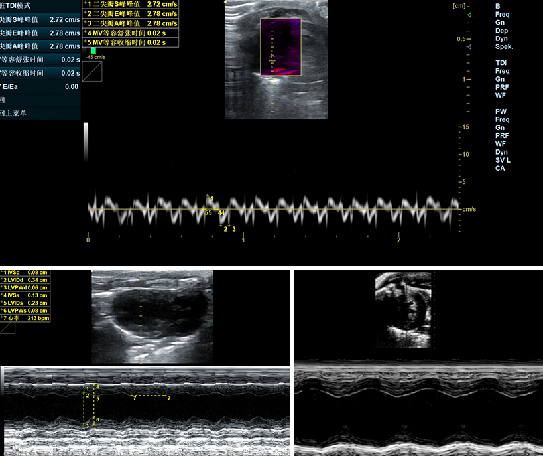Click Gn under the PW heading
The image size is (543, 456).
(x=500, y=127)
